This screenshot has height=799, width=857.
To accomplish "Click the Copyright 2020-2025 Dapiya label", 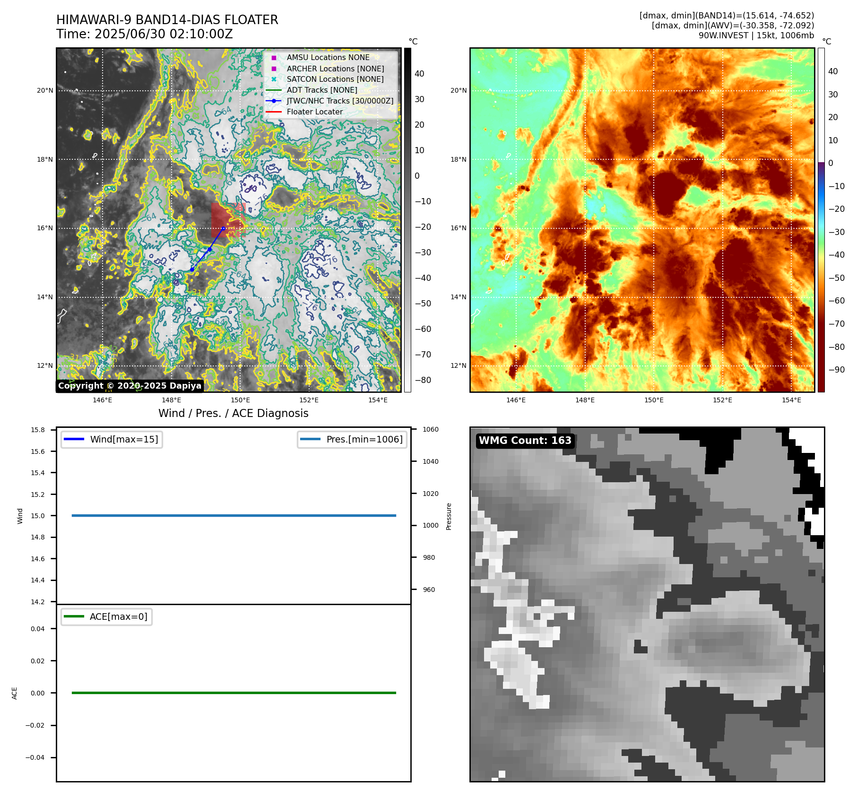I will click(x=130, y=386).
